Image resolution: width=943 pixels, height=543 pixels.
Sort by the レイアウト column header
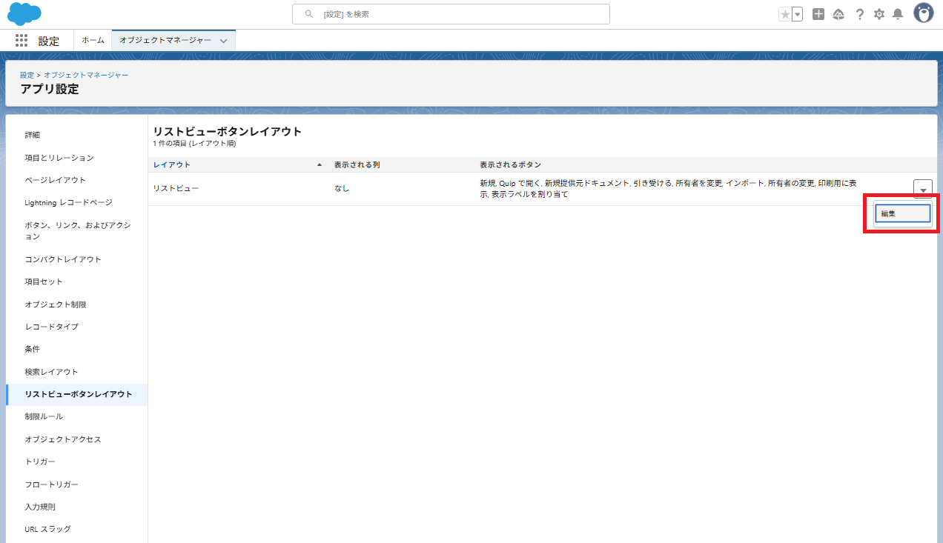[172, 164]
